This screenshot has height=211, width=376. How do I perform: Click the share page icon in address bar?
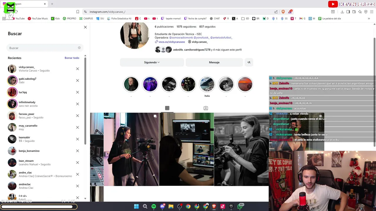point(276,12)
